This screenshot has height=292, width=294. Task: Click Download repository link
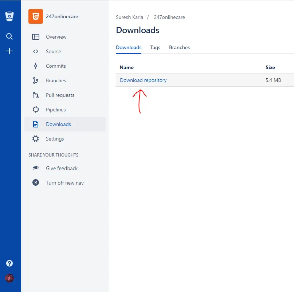pos(143,80)
